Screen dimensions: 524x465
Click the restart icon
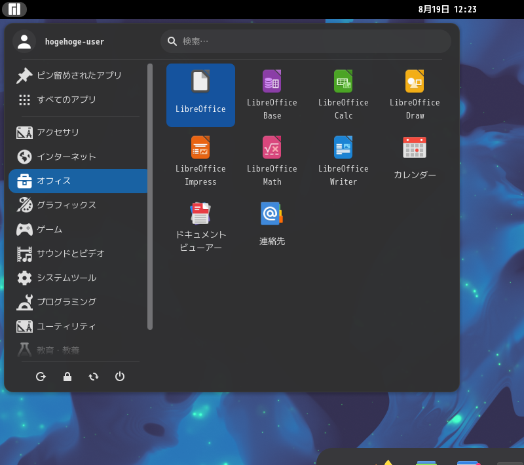[94, 377]
